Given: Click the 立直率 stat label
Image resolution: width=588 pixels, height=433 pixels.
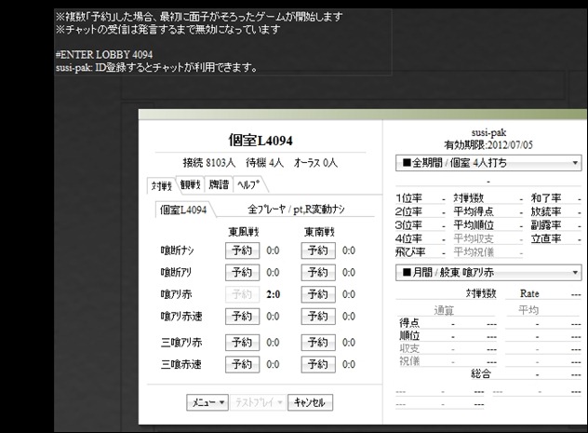Looking at the screenshot, I should tap(546, 238).
